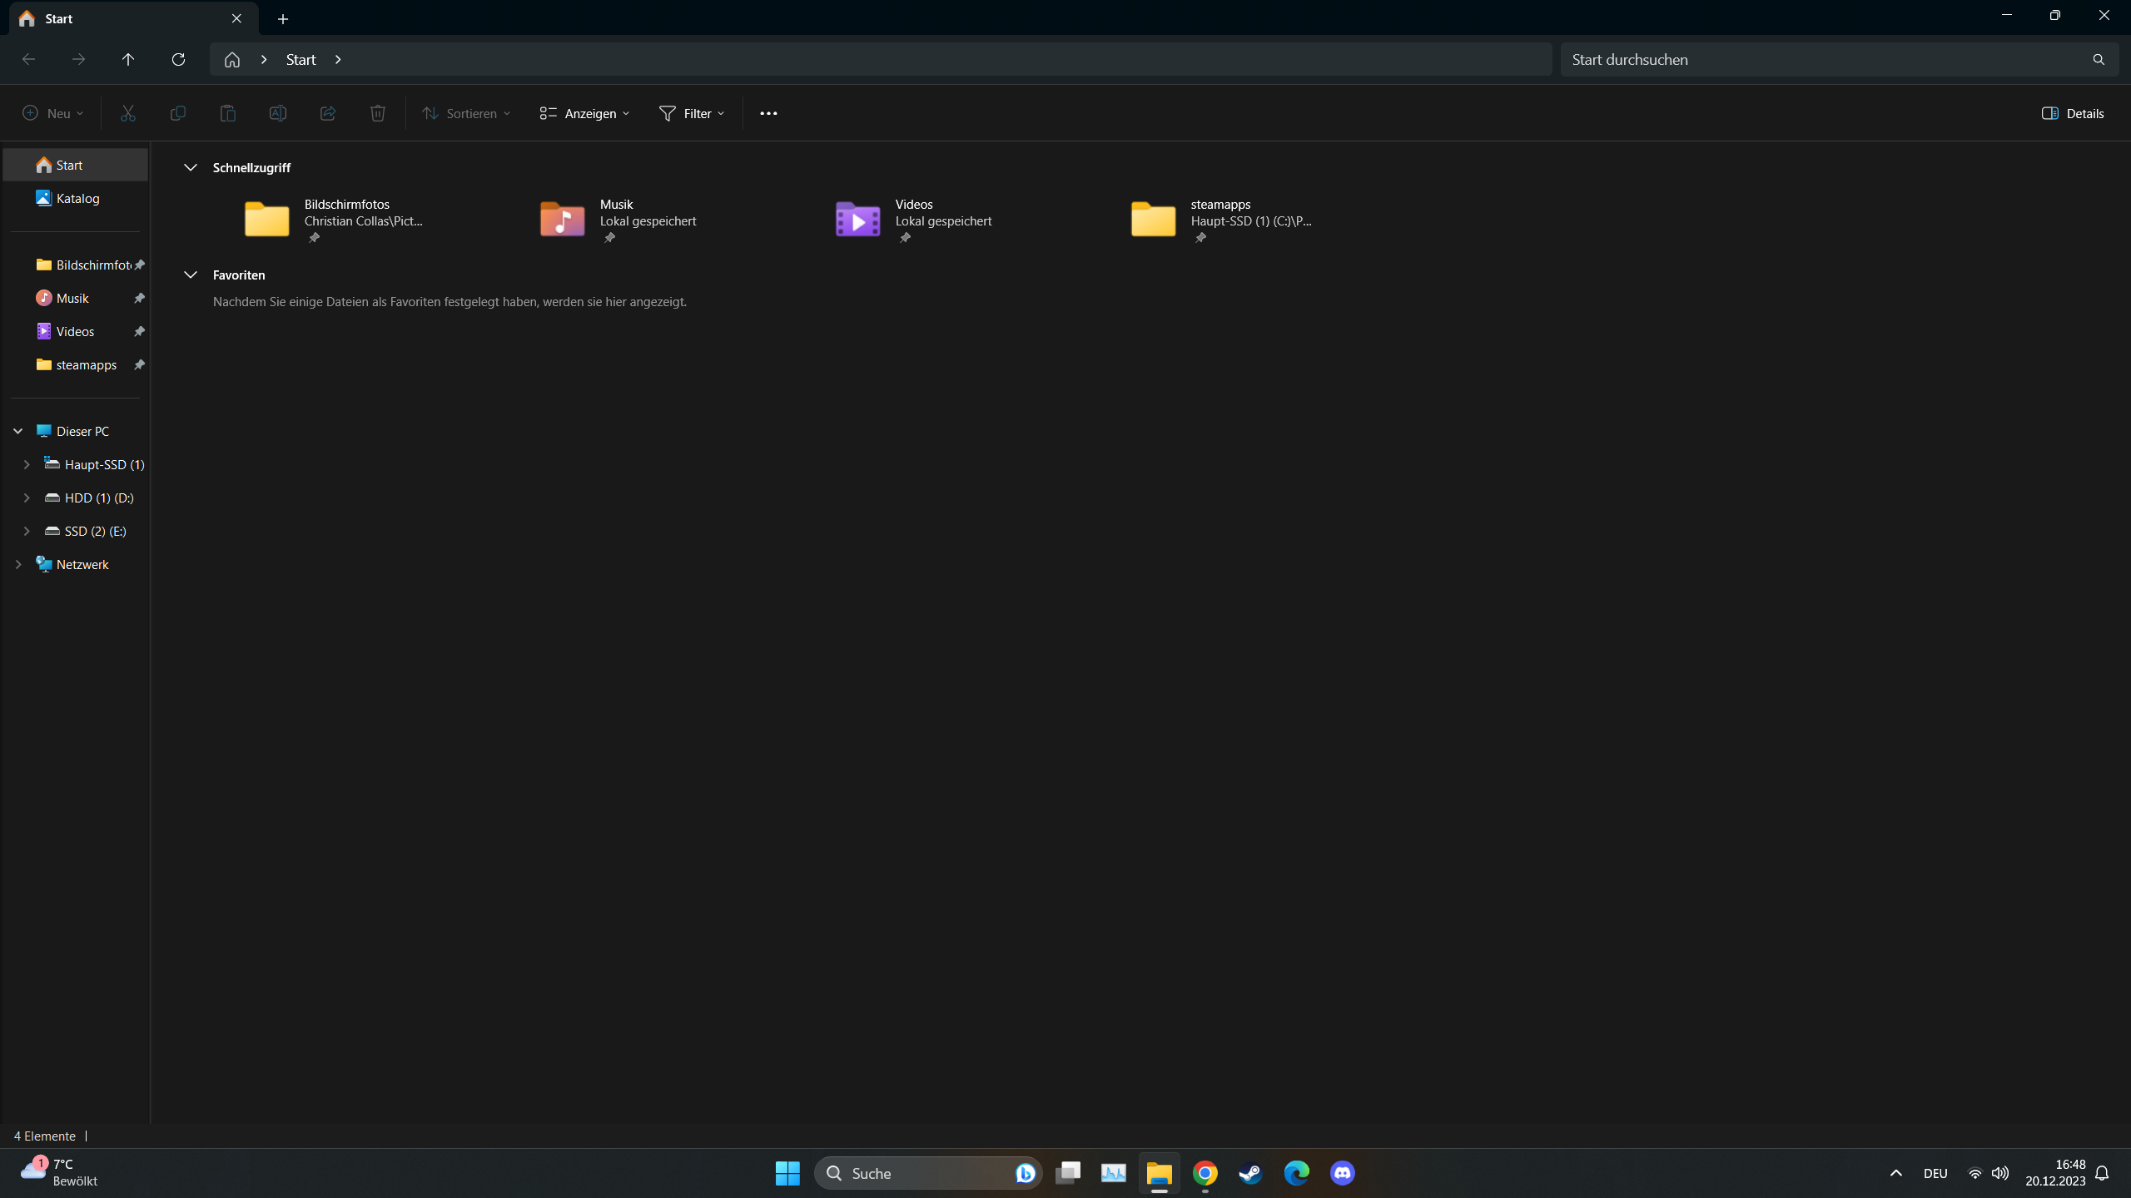Launch Discord from the taskbar
This screenshot has height=1198, width=2131.
click(x=1343, y=1173)
